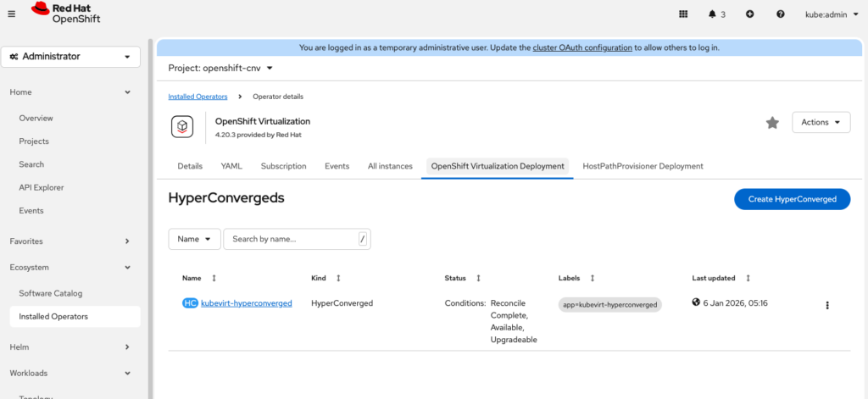Open the Name filter type dropdown
Screen dimensions: 868x399
pos(194,239)
